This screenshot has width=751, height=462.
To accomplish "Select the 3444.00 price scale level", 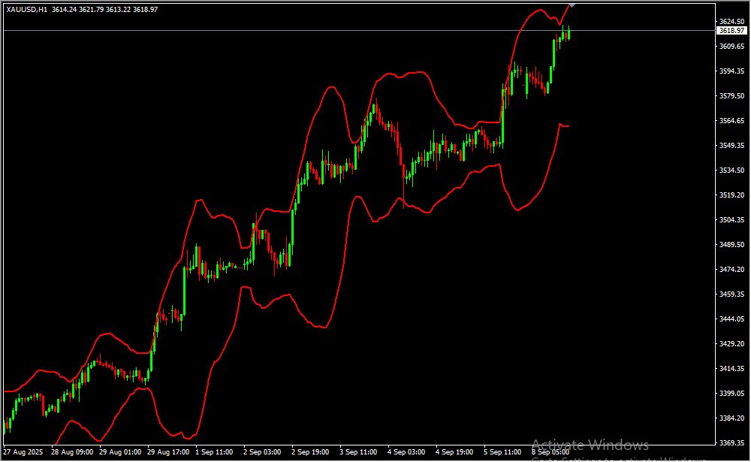I will click(x=731, y=319).
